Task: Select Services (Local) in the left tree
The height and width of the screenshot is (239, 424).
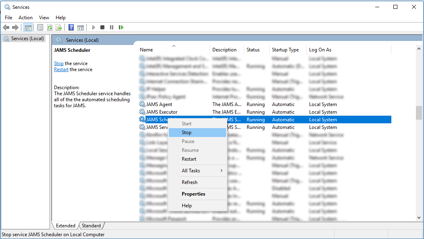Action: (x=23, y=38)
